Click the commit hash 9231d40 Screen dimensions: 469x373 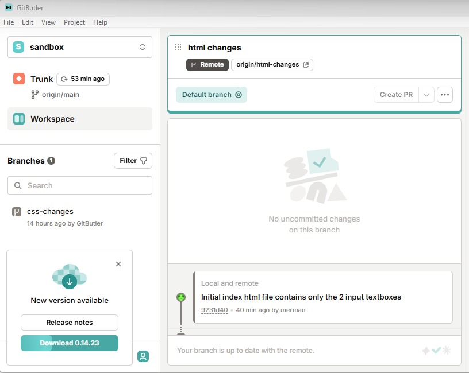[214, 310]
